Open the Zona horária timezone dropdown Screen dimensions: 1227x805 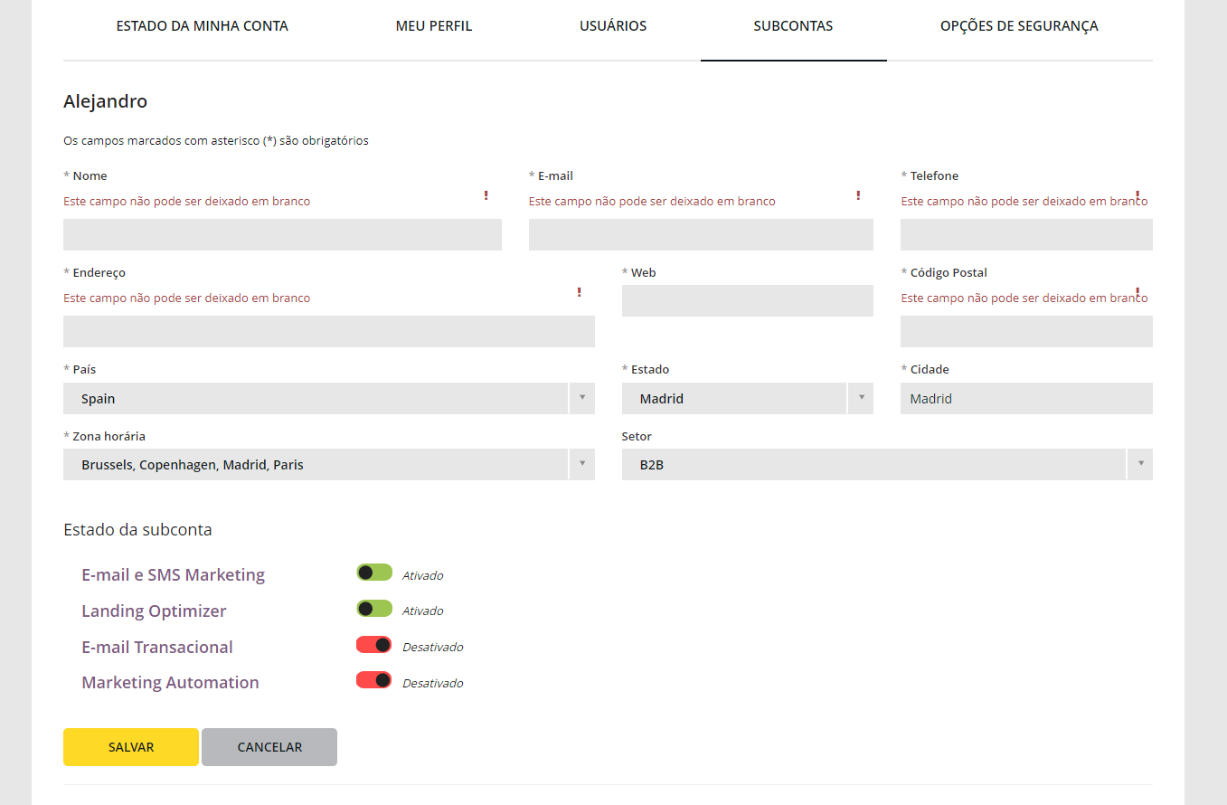click(x=328, y=465)
